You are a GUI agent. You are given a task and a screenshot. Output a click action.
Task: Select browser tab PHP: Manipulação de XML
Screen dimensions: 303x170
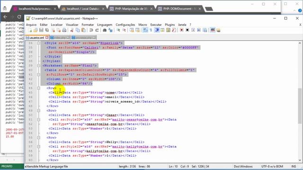coord(131,9)
